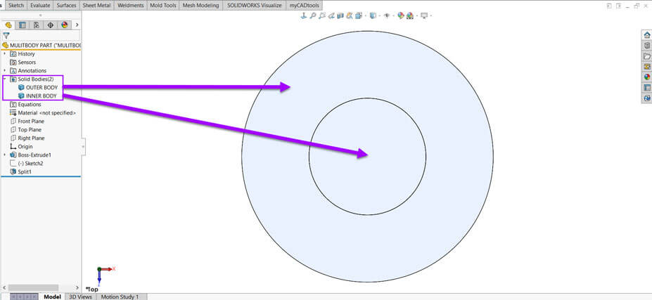This screenshot has width=652, height=300.
Task: Open the Apply Scene dropdown arrow
Action: (417, 15)
